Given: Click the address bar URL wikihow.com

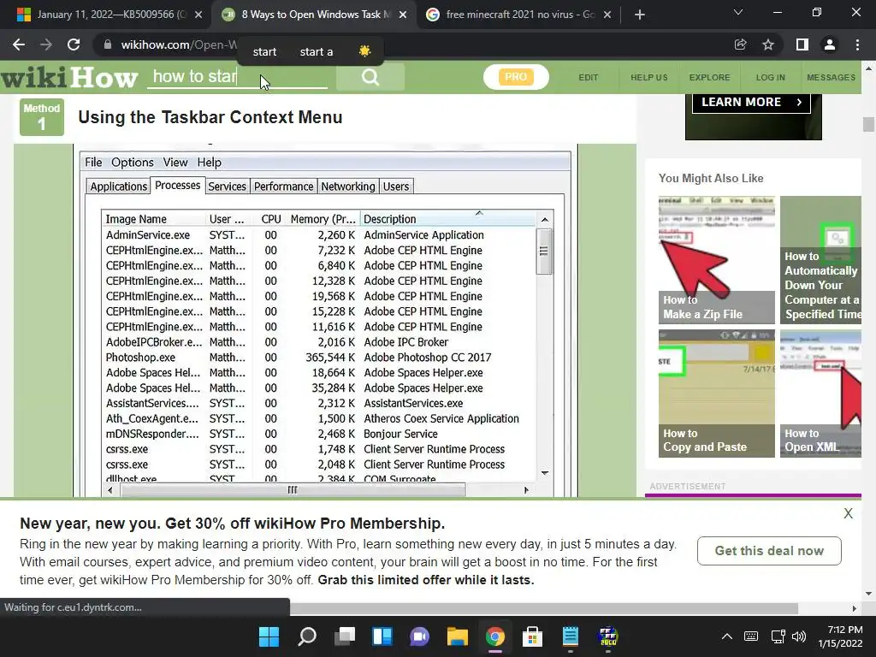Looking at the screenshot, I should click(179, 44).
